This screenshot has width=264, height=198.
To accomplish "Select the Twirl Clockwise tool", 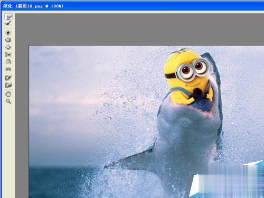I will pos(8,33).
